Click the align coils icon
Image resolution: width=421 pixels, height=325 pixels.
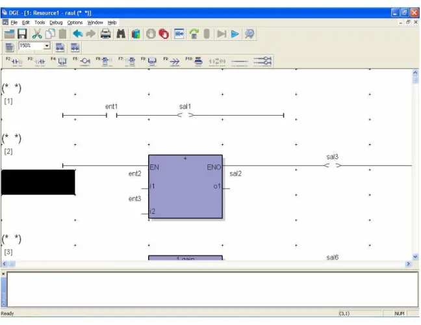coord(262,61)
